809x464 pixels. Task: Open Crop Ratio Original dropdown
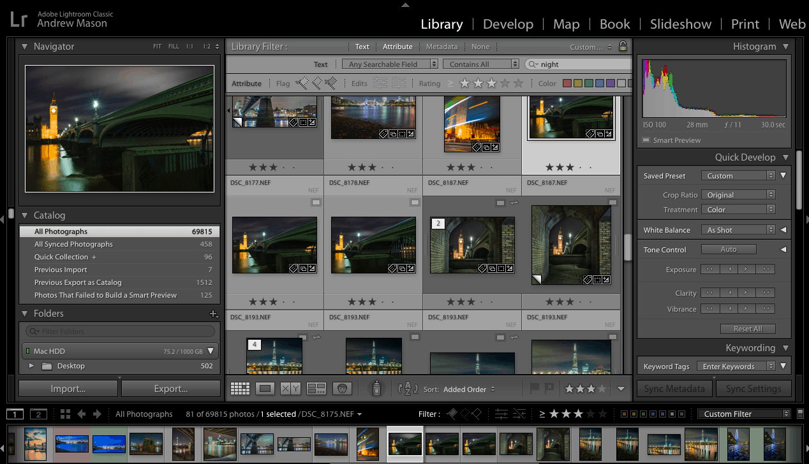coord(738,194)
